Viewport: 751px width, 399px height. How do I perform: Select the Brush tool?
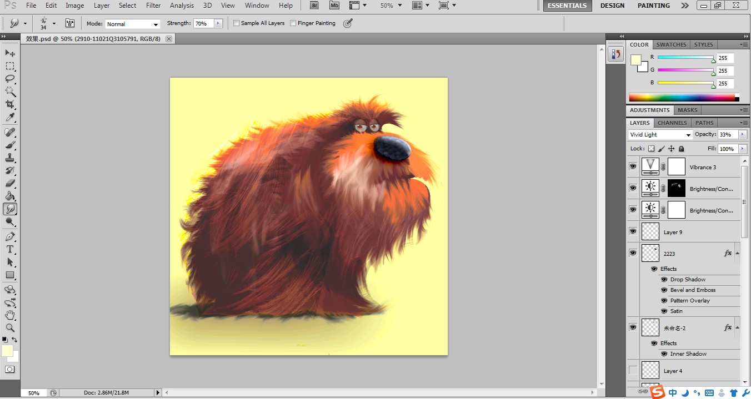10,145
